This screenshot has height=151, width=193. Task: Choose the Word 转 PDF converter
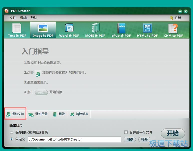click(x=69, y=30)
